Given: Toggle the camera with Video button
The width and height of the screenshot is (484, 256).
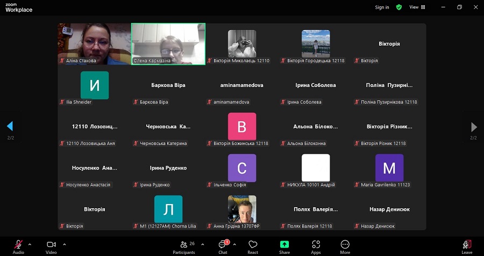Looking at the screenshot, I should point(51,246).
